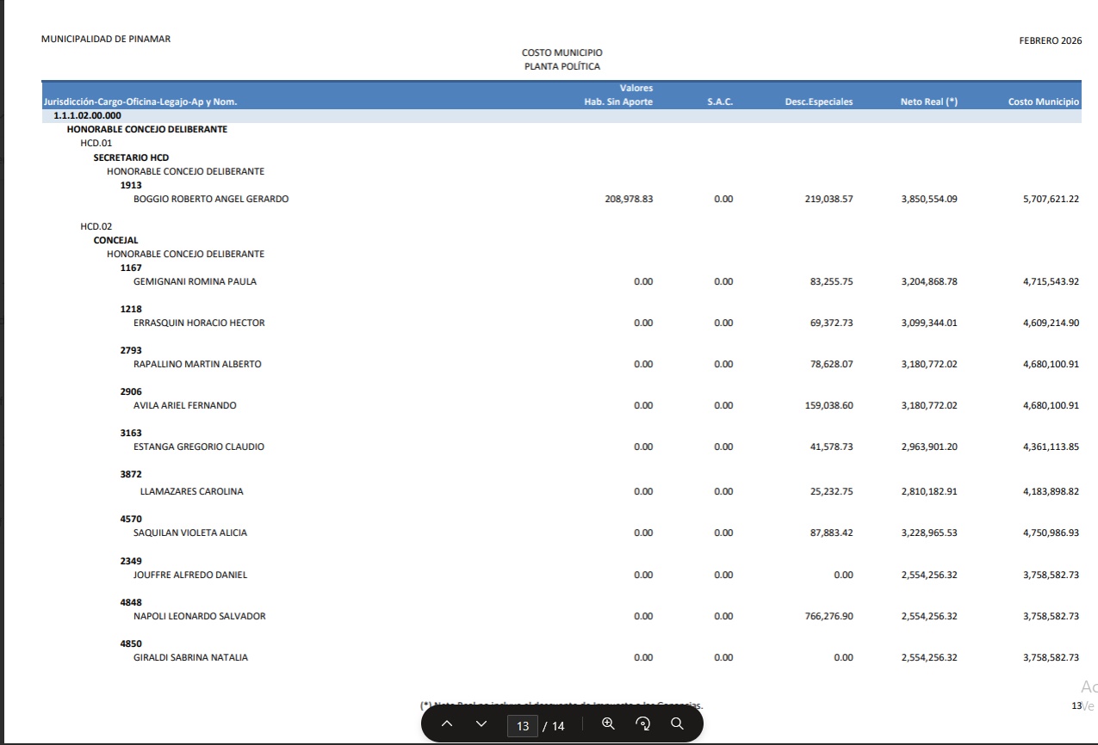The image size is (1098, 745).
Task: Rotate the document using rotate icon
Action: [642, 724]
